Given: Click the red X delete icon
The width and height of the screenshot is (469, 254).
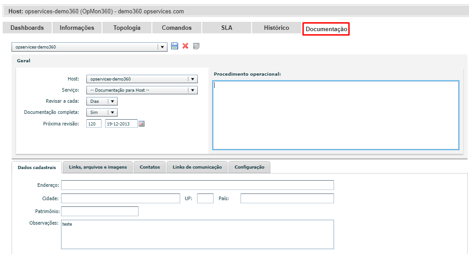Looking at the screenshot, I should [x=185, y=46].
